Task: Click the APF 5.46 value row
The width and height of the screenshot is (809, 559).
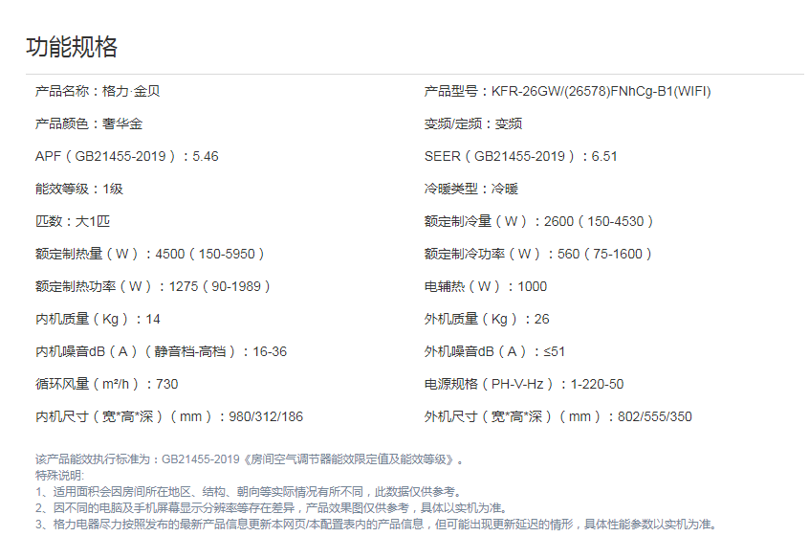Action: 126,157
